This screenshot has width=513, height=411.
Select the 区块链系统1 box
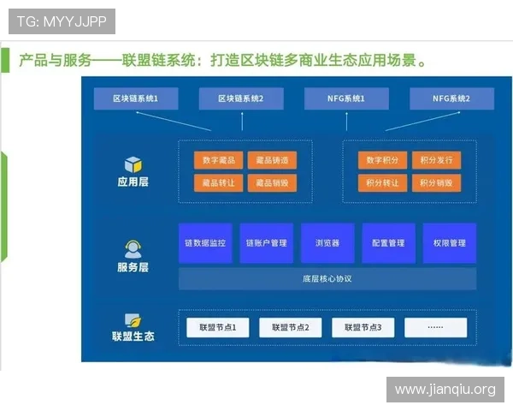(x=136, y=98)
